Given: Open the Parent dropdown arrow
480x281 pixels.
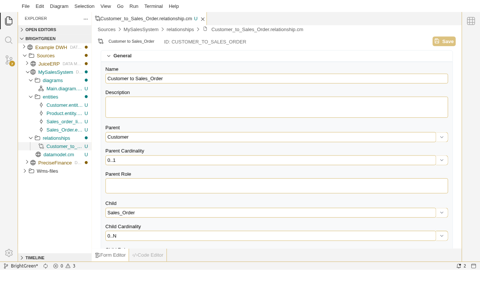Looking at the screenshot, I should [x=442, y=137].
